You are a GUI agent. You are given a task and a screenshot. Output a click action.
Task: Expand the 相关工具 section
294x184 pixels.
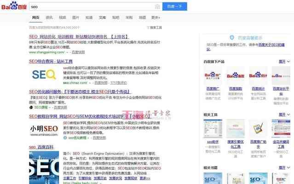click(284, 115)
